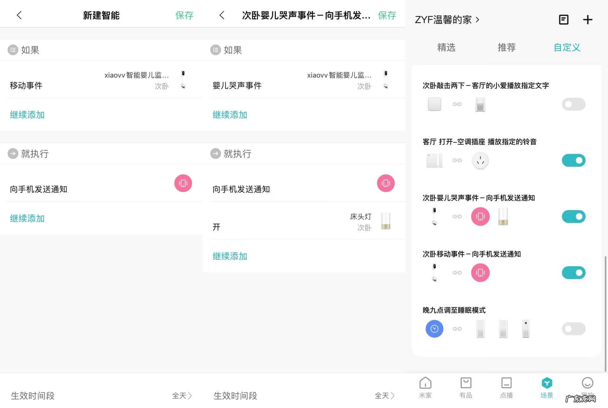Select the 点播 icon in bottom bar
The image size is (608, 408).
(x=507, y=386)
